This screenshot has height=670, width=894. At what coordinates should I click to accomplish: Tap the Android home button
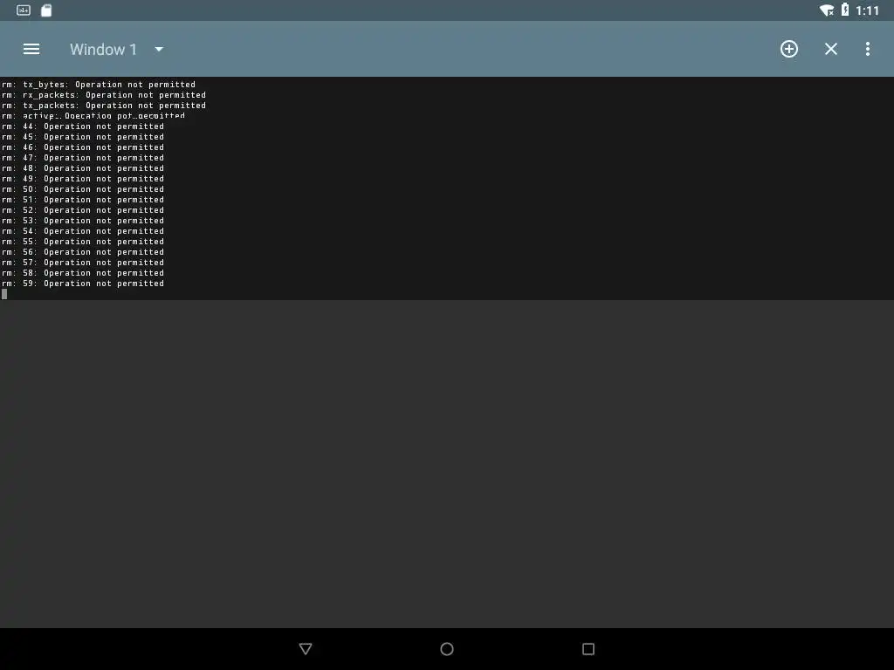point(447,649)
